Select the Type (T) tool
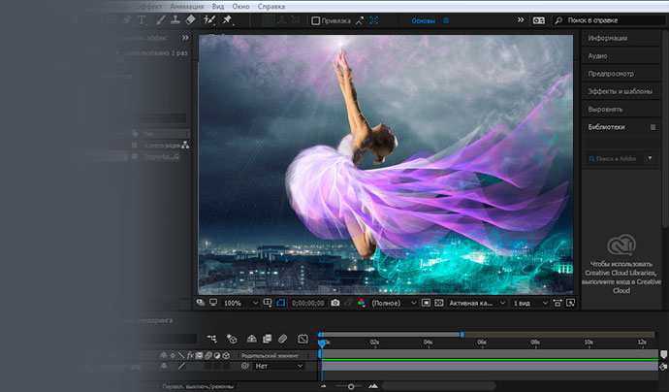The height and width of the screenshot is (392, 669). 142,20
